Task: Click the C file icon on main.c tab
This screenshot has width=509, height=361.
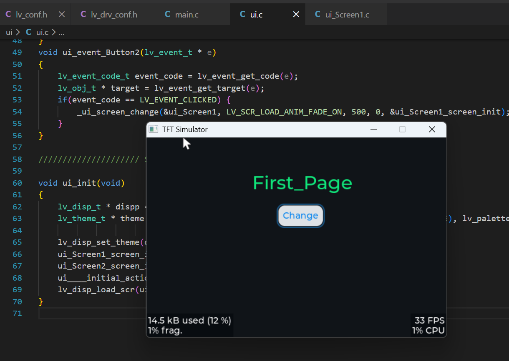Action: (167, 15)
